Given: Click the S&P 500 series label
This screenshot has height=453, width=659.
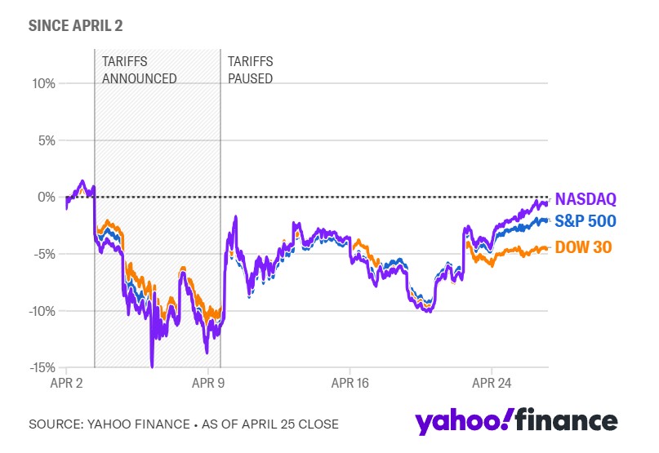Looking at the screenshot, I should pos(586,220).
